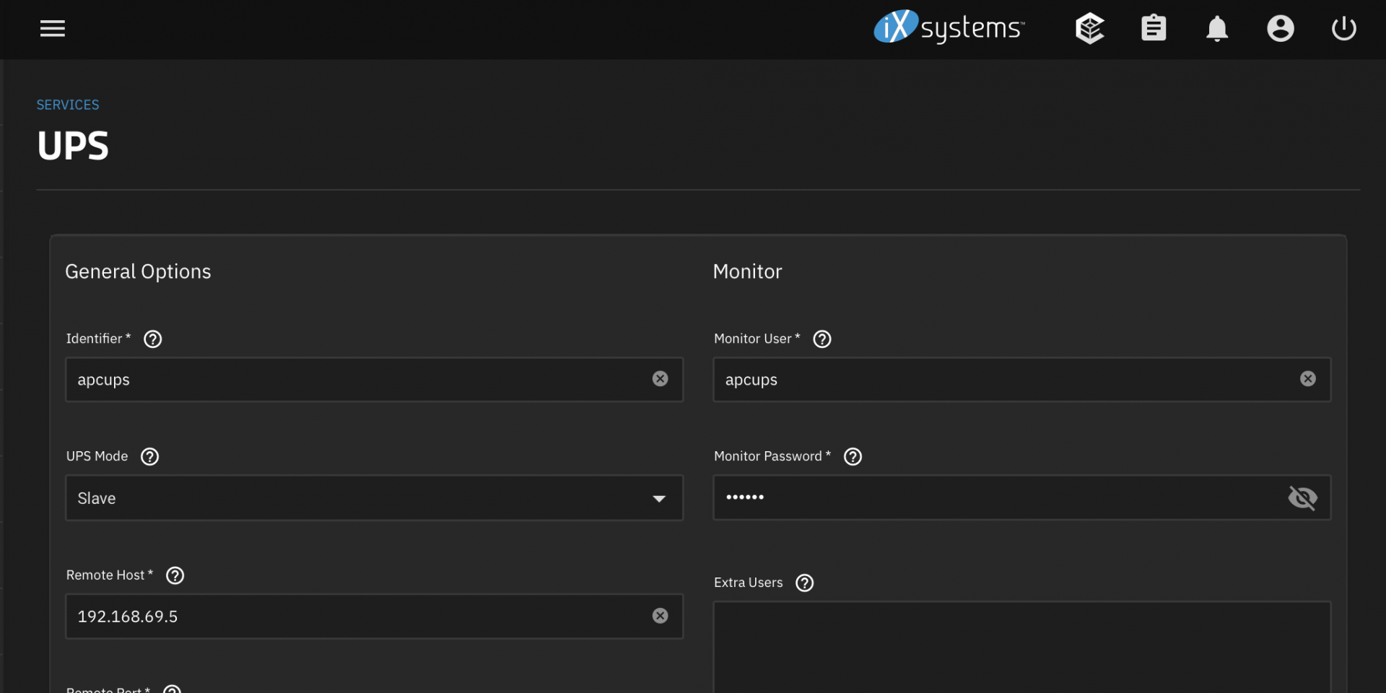
Task: Show help for UPS Mode
Action: (150, 457)
